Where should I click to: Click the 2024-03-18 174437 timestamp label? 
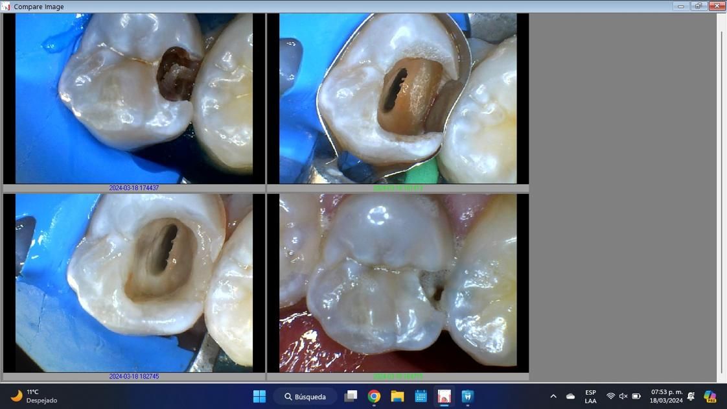[x=134, y=188]
